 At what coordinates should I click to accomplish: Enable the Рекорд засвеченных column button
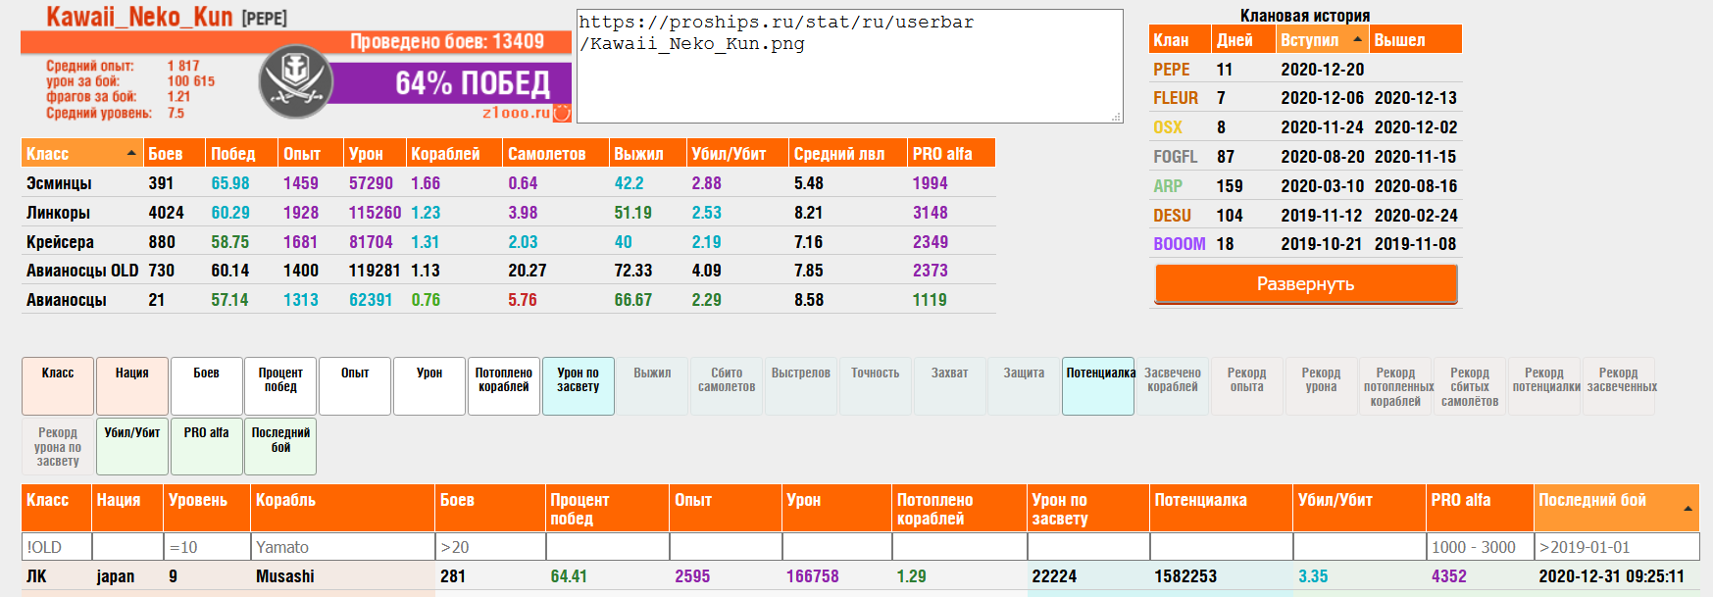point(1619,386)
